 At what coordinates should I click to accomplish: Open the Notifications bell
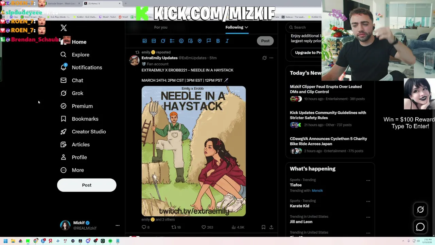(x=81, y=67)
